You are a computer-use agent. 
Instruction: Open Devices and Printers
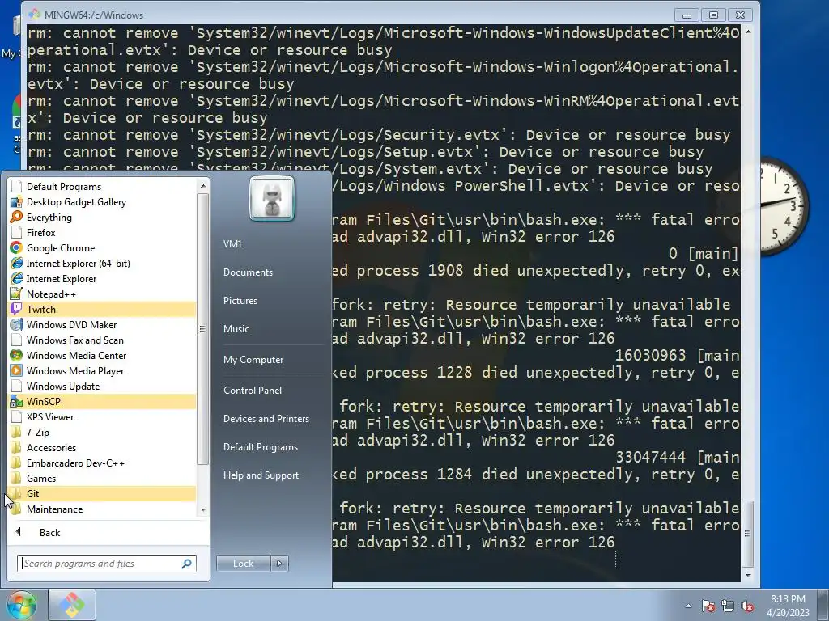coord(266,419)
